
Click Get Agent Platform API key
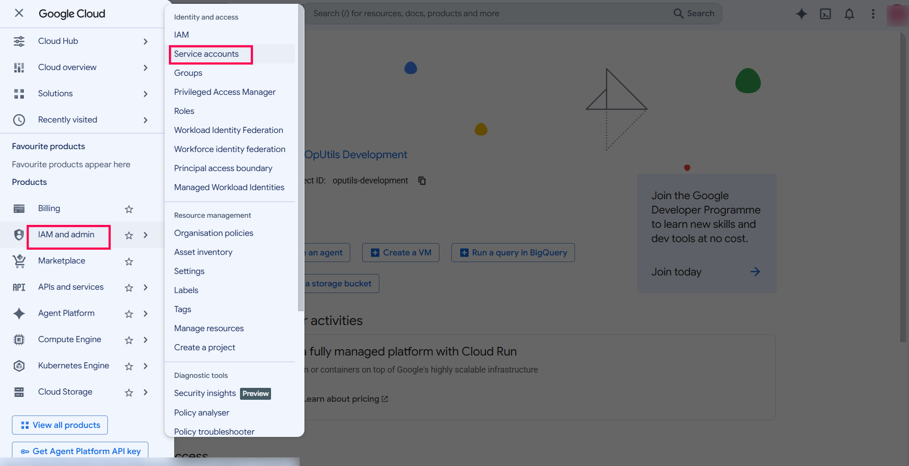80,450
